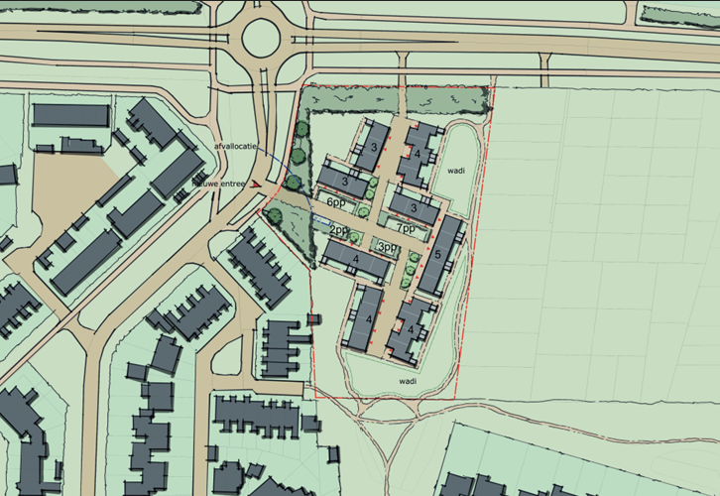
Task: Click the red entrance arrow marker
Action: pyautogui.click(x=257, y=184)
